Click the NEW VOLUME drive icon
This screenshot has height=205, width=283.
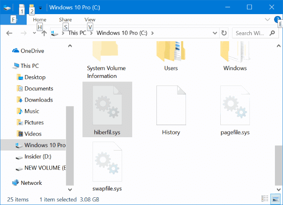[x=19, y=169]
